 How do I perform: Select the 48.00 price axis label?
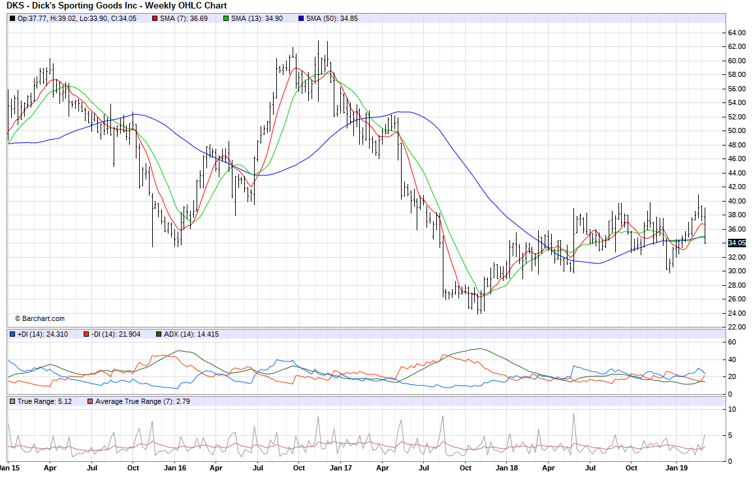pos(737,145)
